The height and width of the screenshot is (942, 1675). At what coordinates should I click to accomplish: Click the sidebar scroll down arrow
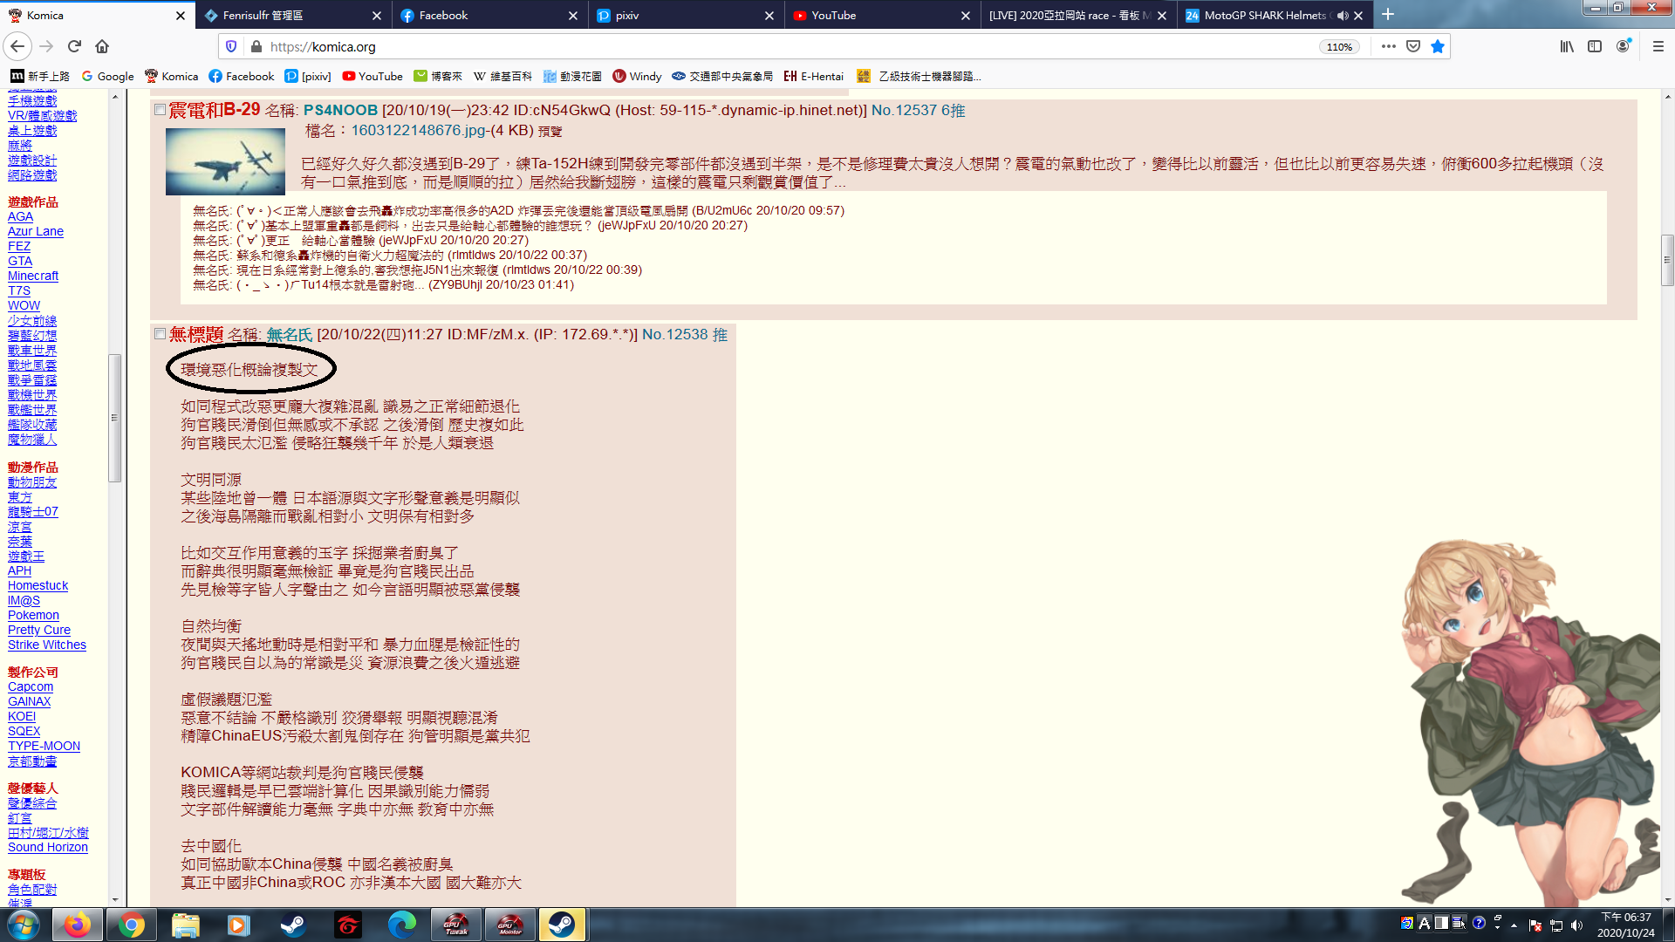(114, 899)
